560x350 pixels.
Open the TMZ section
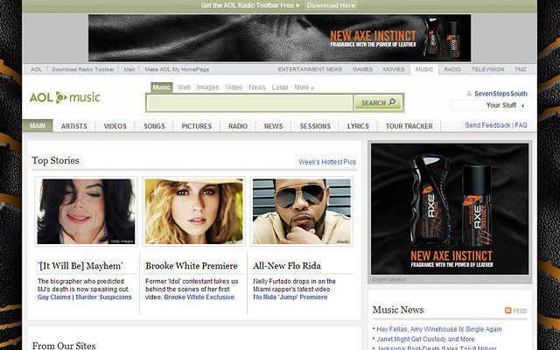point(520,69)
